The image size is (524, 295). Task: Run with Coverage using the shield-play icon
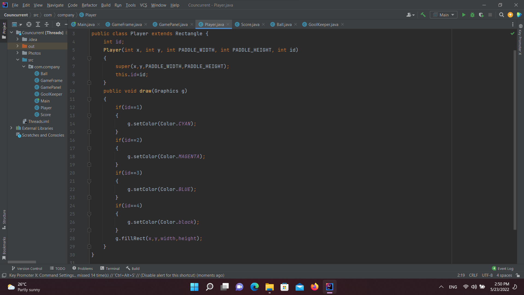pos(481,15)
